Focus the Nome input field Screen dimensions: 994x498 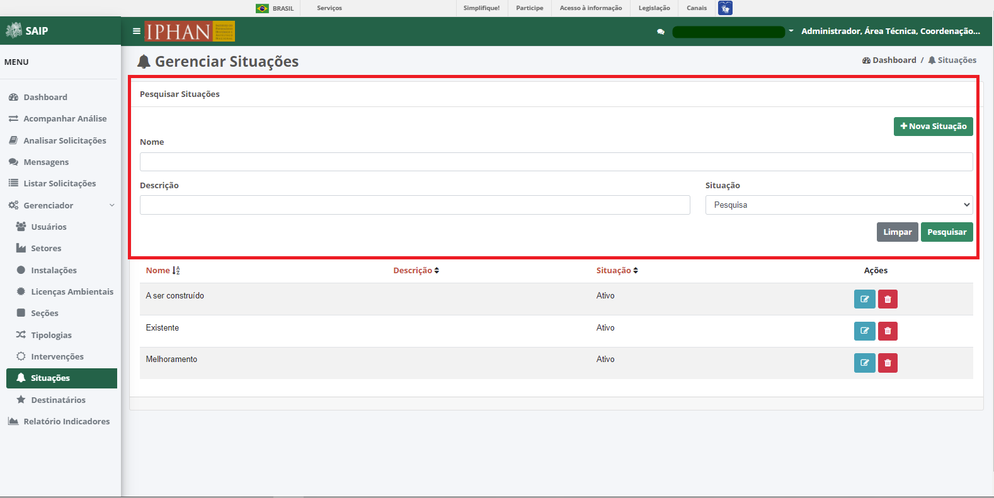click(x=556, y=162)
